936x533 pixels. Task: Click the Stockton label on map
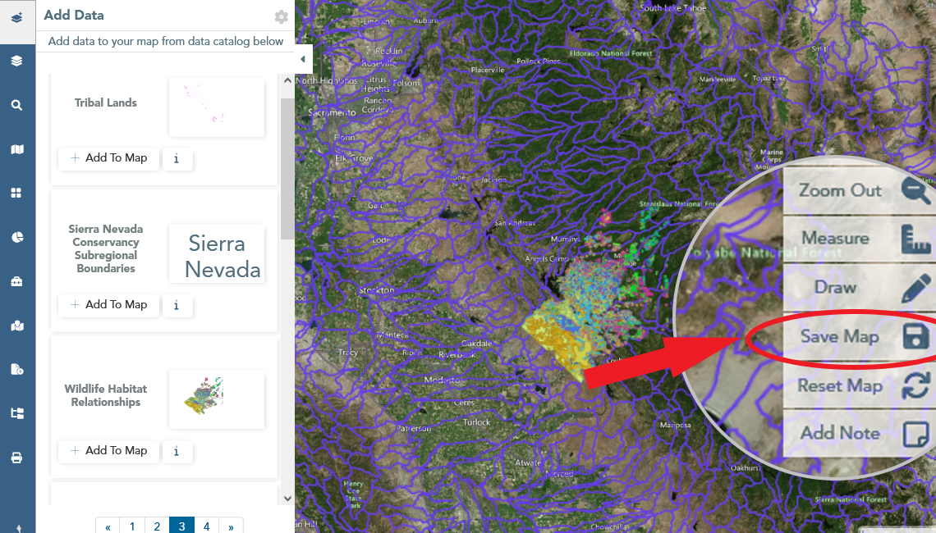click(377, 290)
